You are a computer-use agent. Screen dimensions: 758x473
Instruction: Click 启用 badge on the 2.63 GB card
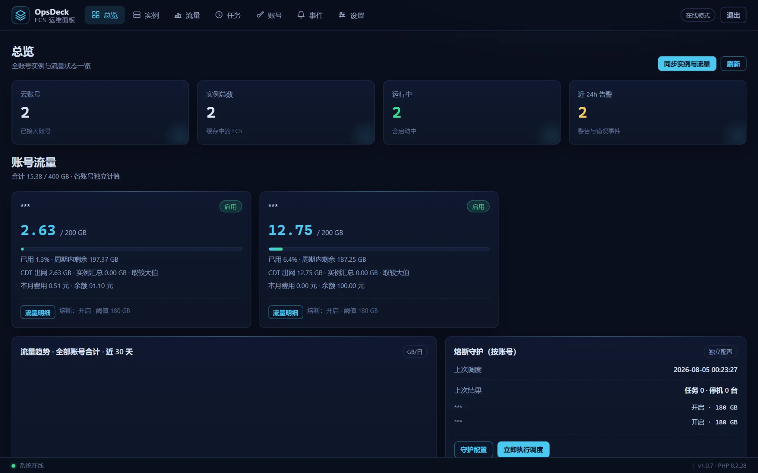pos(231,207)
